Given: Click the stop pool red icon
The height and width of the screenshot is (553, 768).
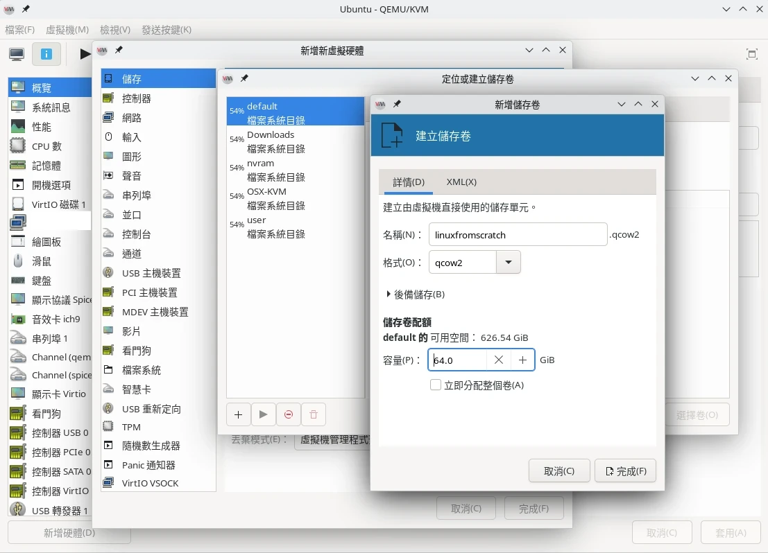Looking at the screenshot, I should pyautogui.click(x=288, y=414).
